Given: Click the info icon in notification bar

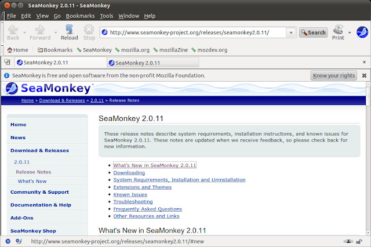Looking at the screenshot, I should click(x=6, y=75).
